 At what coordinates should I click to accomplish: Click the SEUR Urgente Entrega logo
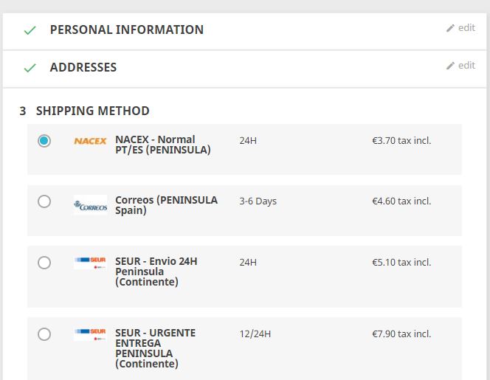tap(90, 334)
